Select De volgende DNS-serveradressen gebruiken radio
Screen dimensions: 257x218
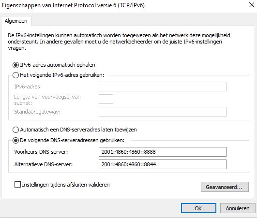pos(16,141)
